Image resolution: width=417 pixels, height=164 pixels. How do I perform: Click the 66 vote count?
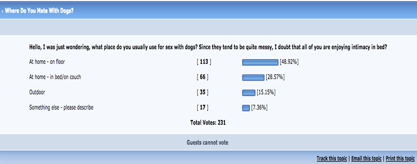tap(202, 77)
